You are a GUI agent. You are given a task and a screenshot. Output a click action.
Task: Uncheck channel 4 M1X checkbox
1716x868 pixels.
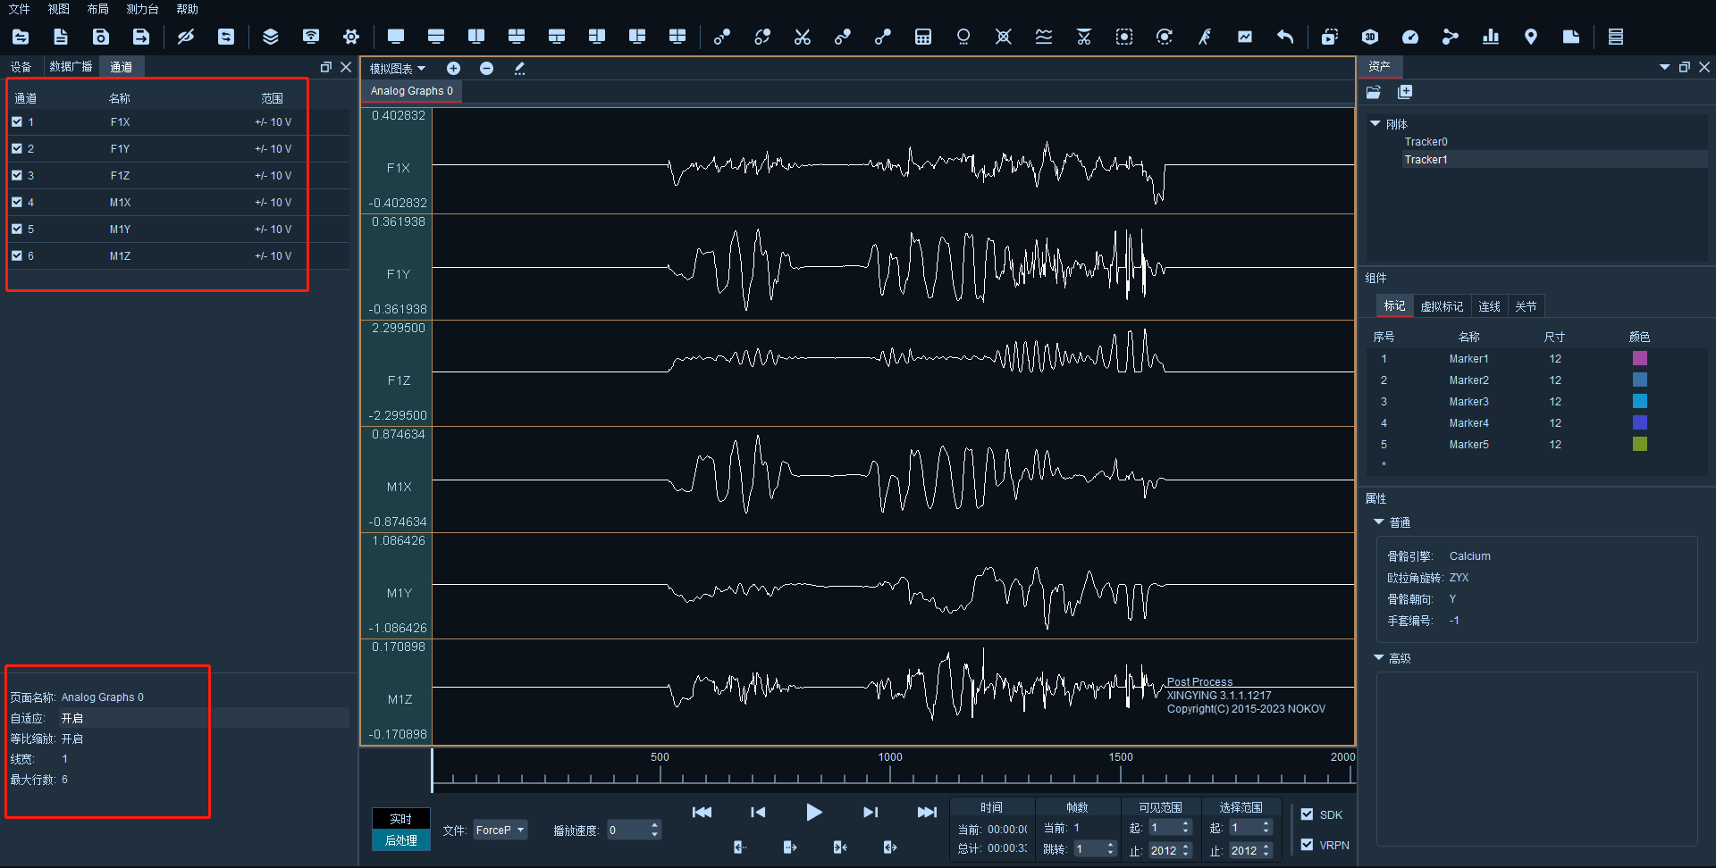tap(17, 202)
